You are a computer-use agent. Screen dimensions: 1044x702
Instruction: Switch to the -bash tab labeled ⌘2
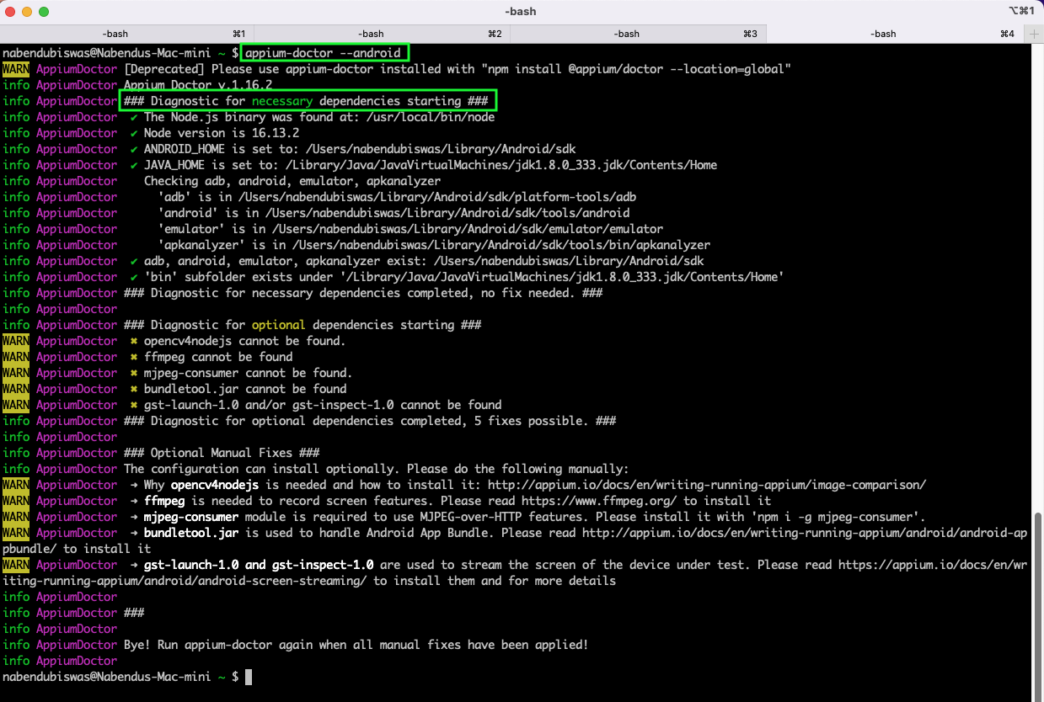[x=383, y=34]
